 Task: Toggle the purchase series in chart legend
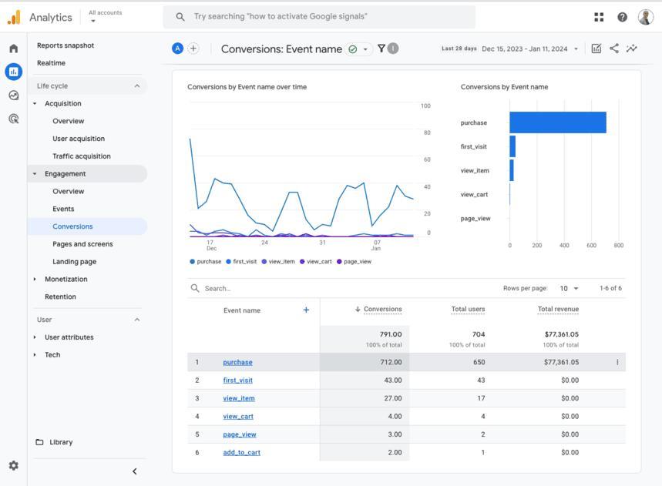point(206,262)
